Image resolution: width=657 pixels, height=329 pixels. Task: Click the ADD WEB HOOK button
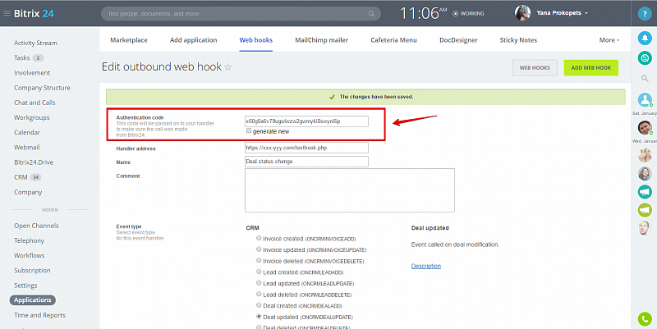[x=590, y=68]
